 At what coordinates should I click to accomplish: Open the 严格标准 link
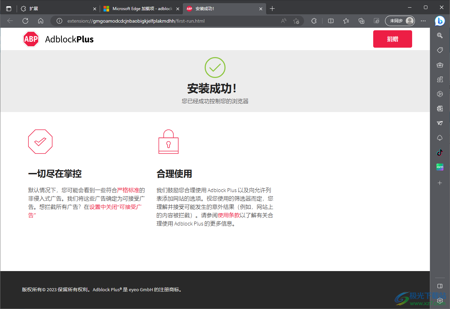click(128, 190)
